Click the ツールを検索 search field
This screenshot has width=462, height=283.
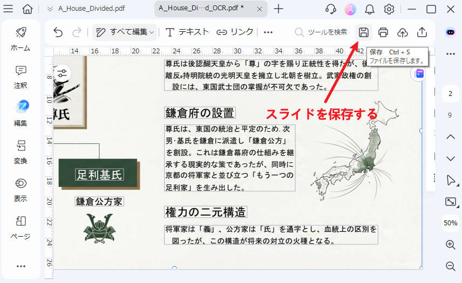321,32
